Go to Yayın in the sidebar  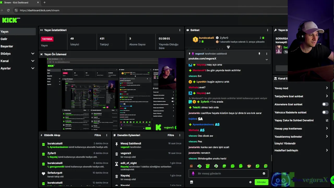17,32
